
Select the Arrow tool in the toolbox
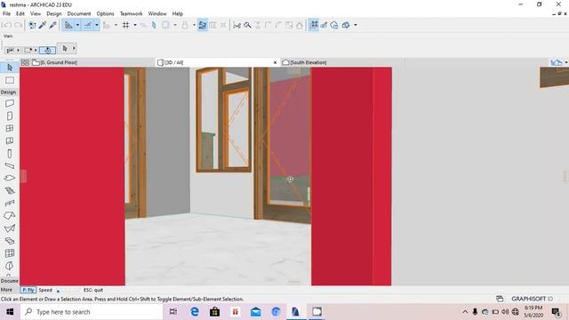click(x=10, y=68)
